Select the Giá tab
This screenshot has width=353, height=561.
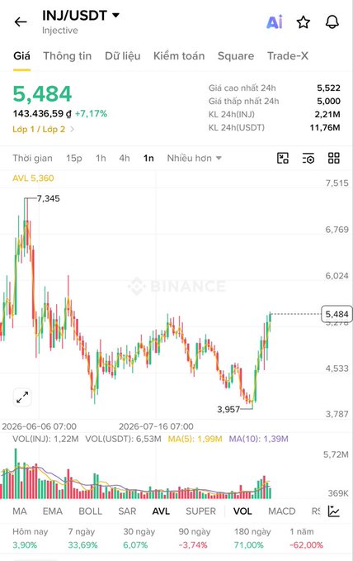click(x=21, y=56)
